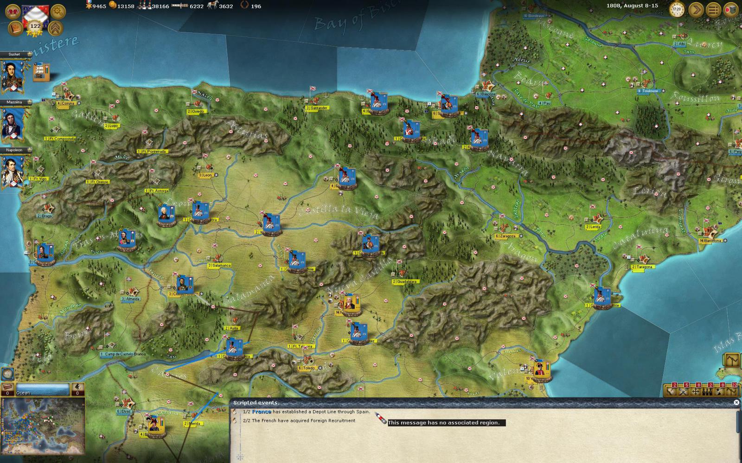Open the ledger book button
This screenshot has height=463, width=742.
(15, 28)
